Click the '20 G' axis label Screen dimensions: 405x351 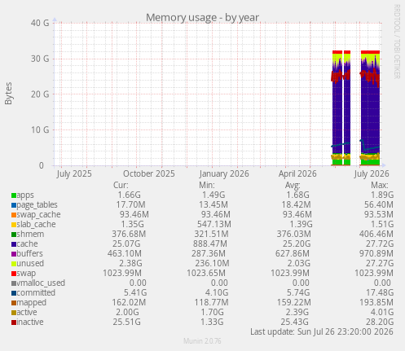pos(40,94)
